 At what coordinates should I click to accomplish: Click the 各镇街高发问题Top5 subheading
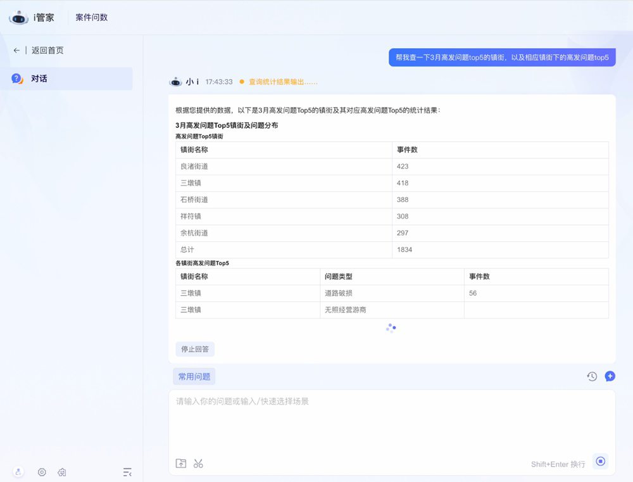coord(203,263)
